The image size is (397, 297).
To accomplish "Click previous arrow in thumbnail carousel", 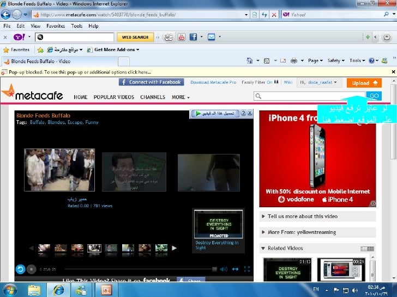I will point(32,248).
